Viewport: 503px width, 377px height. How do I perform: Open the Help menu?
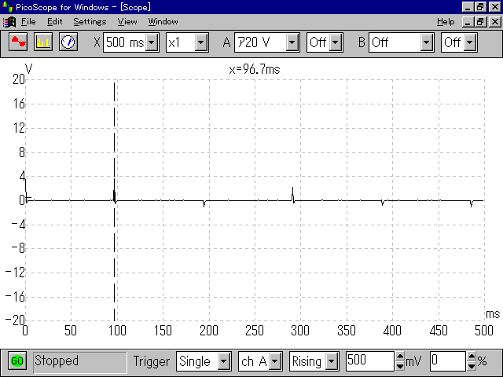[446, 22]
